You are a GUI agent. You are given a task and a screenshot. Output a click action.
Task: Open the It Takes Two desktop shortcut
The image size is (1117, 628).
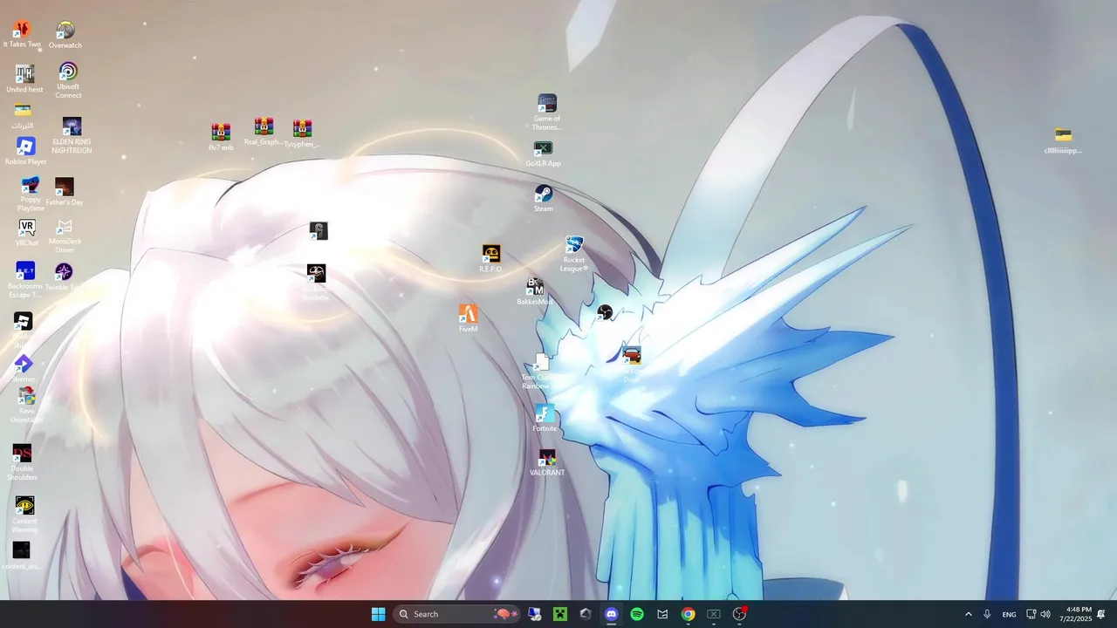(x=22, y=34)
